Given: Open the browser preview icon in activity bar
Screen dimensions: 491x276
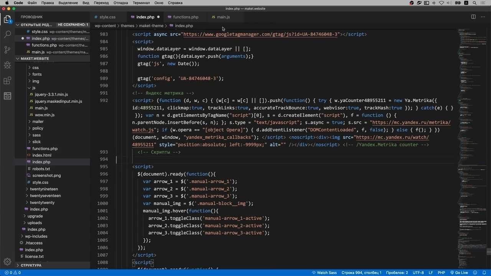Looking at the screenshot, I should [x=7, y=96].
